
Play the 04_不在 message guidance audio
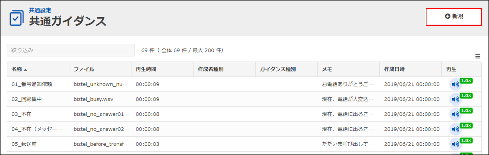click(455, 129)
